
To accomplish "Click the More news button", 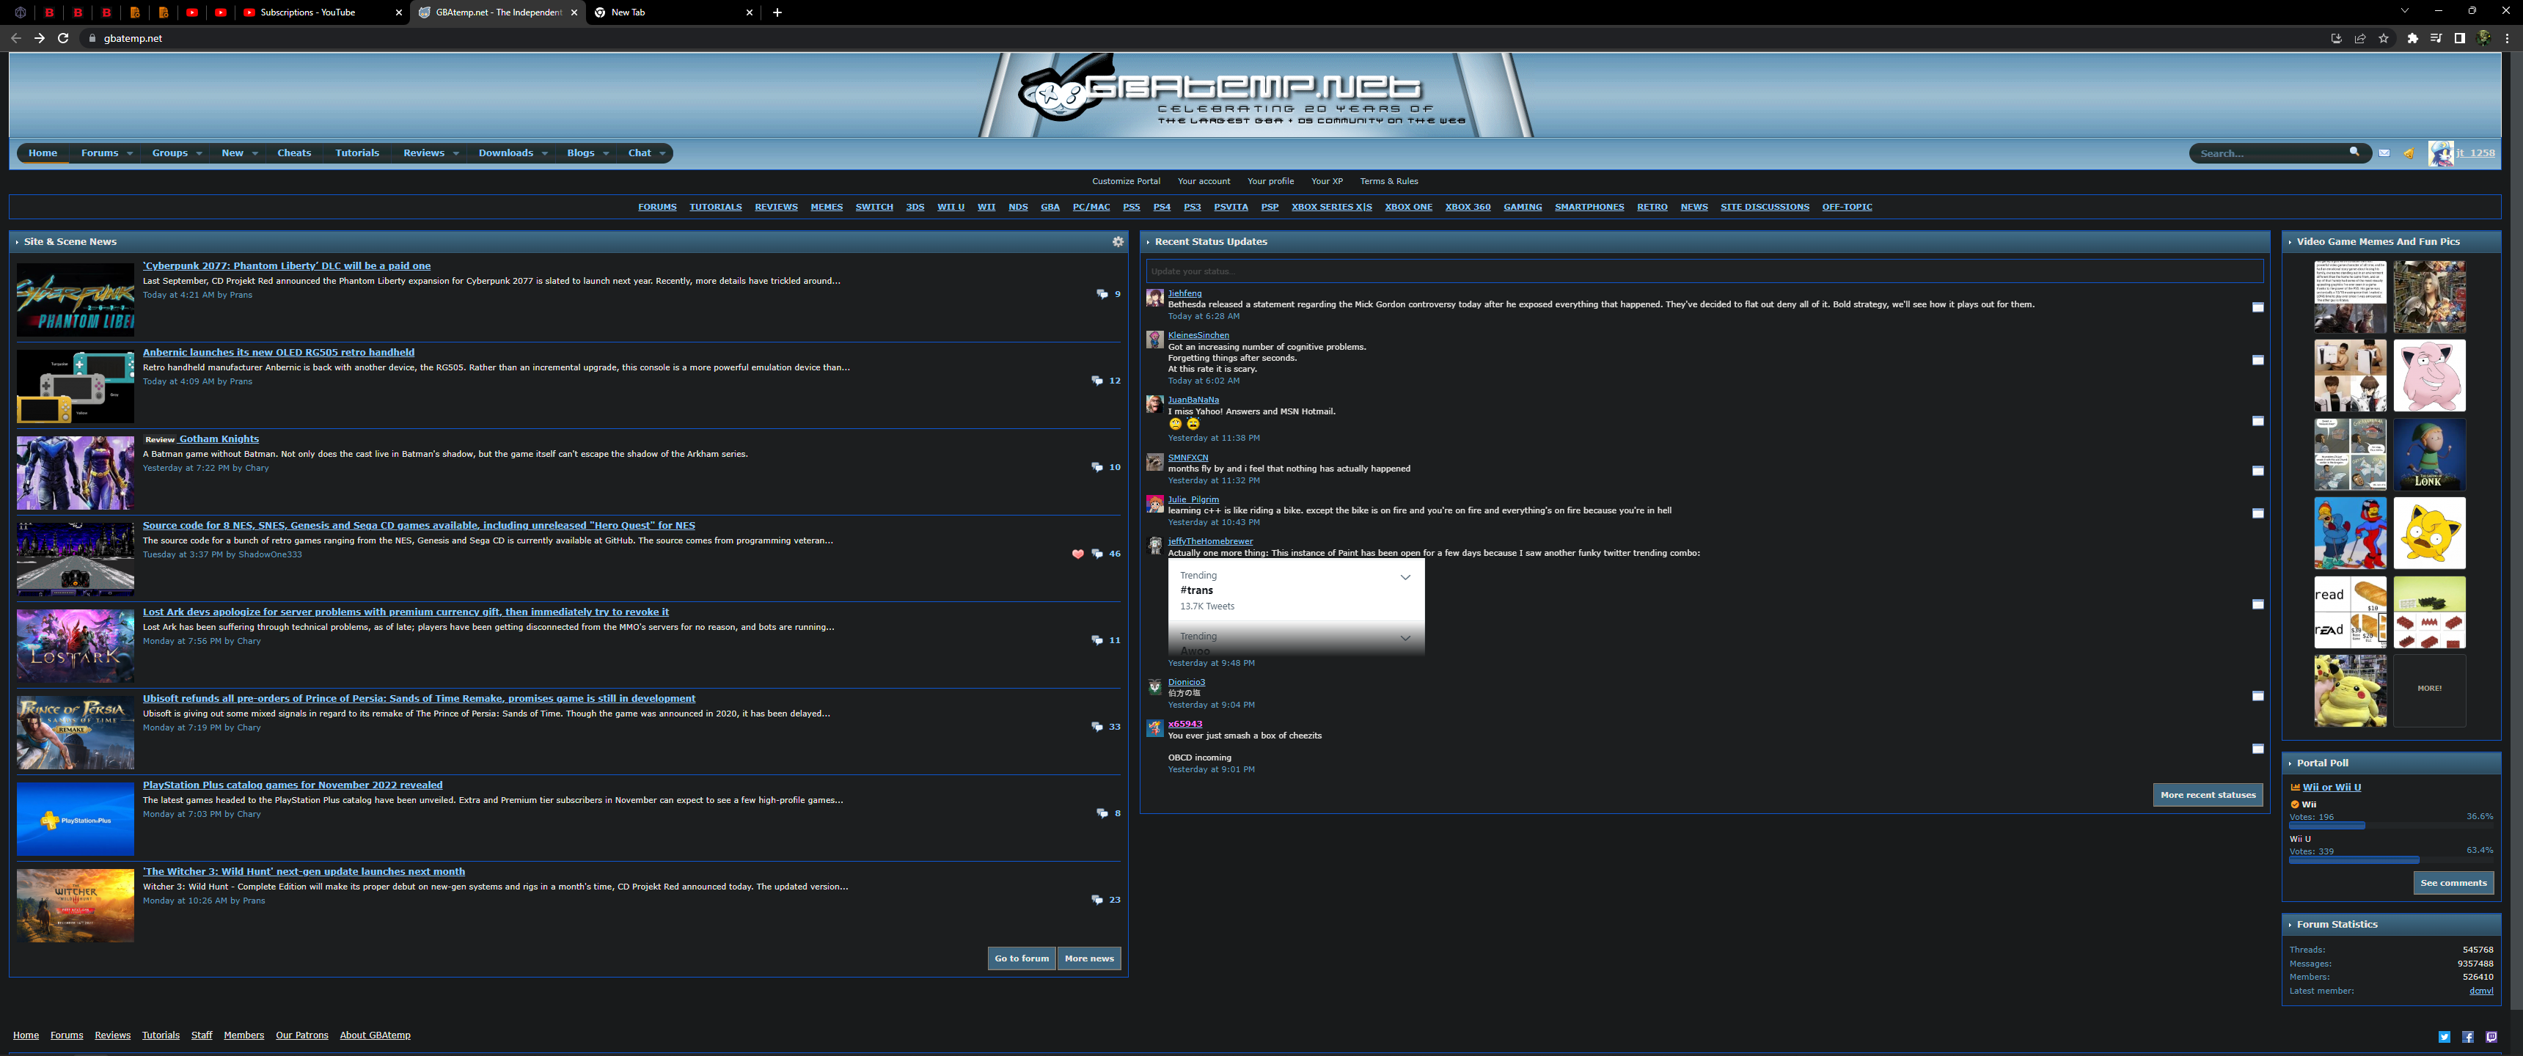I will point(1089,959).
